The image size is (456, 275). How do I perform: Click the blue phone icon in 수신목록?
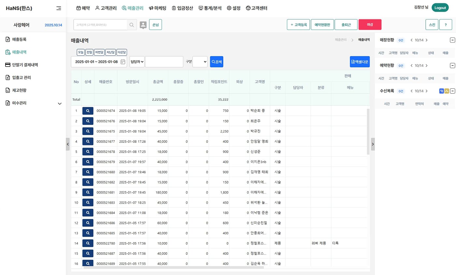(441, 91)
